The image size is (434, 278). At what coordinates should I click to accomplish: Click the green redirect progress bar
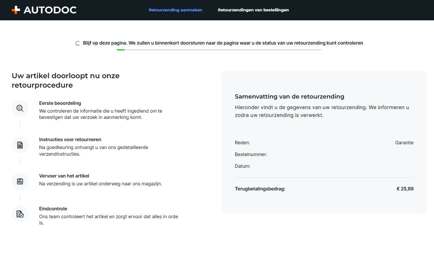(121, 50)
